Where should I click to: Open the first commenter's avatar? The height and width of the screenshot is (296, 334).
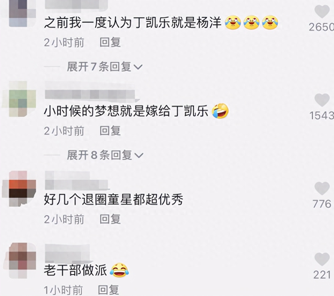pyautogui.click(x=18, y=13)
